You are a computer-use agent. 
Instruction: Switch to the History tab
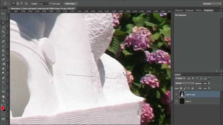click(199, 10)
